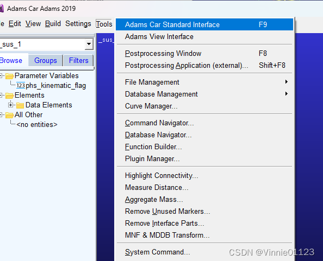The image size is (323, 261).
Task: Select the All Other folder icon
Action: click(x=9, y=115)
